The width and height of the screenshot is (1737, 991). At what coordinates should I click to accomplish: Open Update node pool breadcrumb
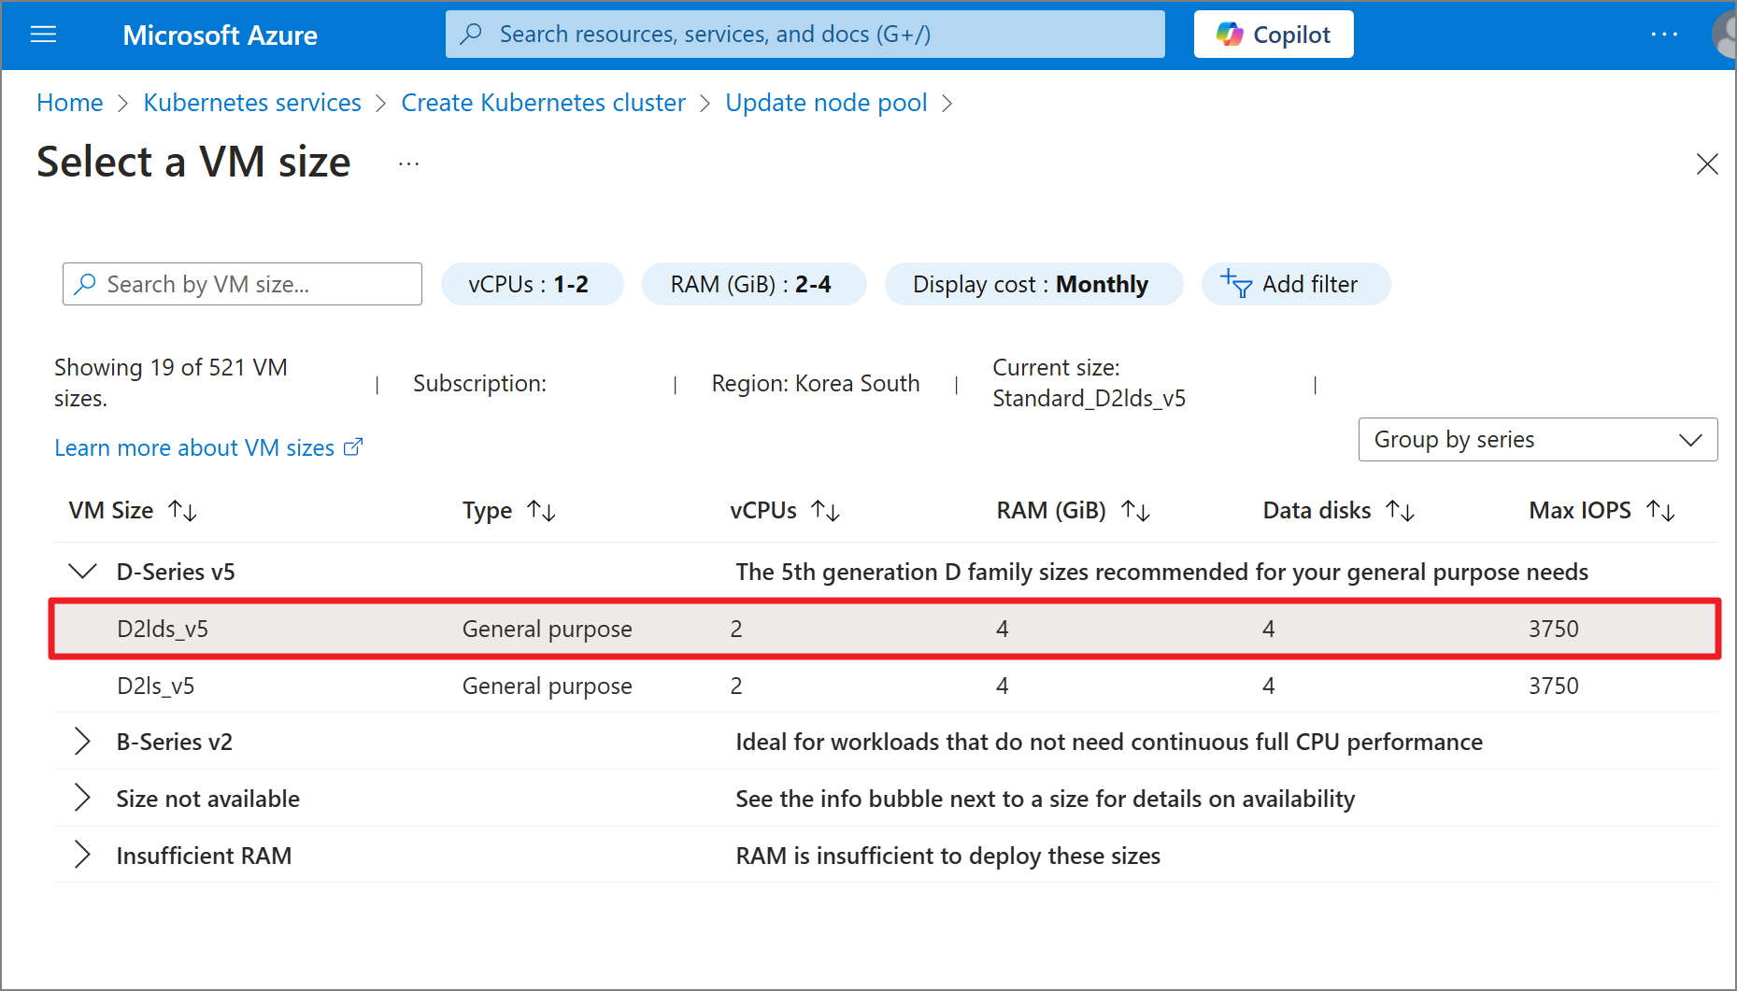tap(826, 103)
